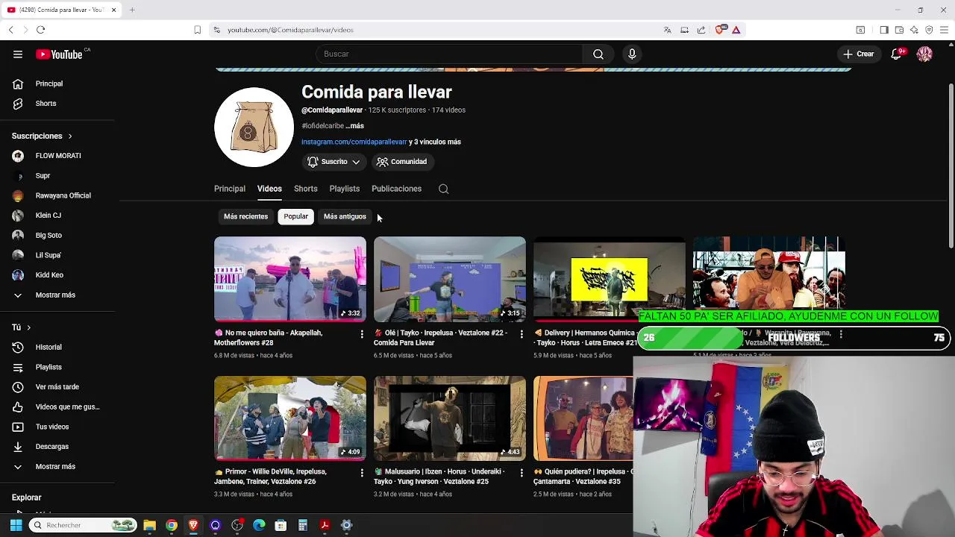
Task: Open Windows Start menu
Action: (16, 525)
